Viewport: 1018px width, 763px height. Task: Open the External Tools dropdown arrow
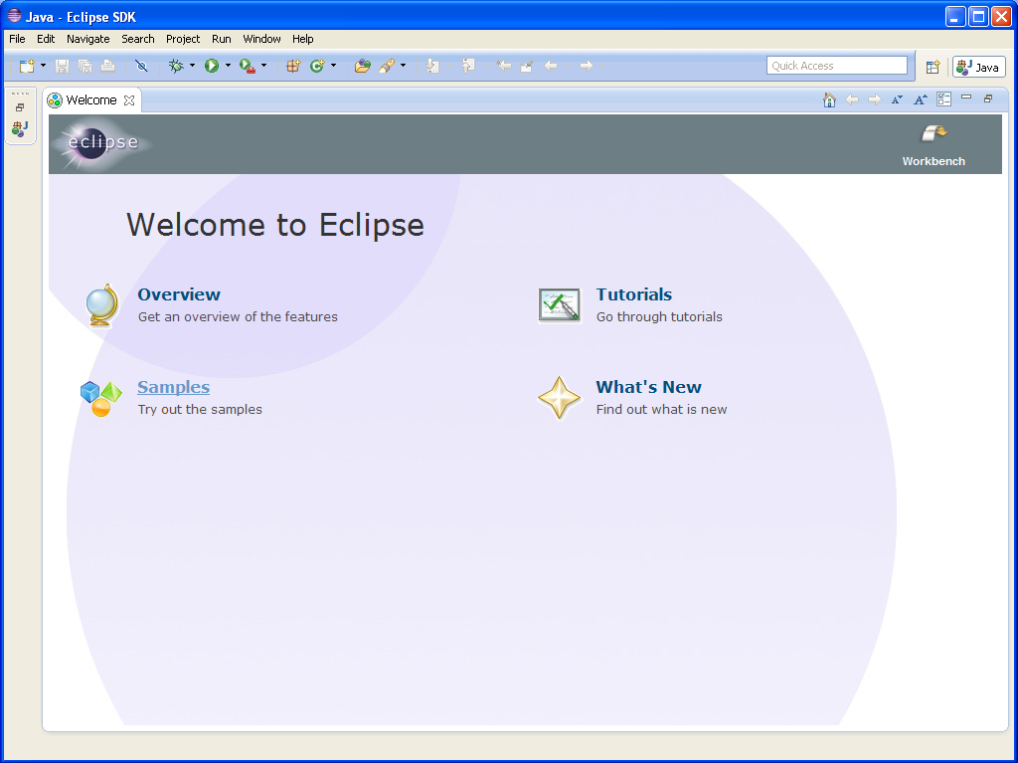pyautogui.click(x=263, y=66)
